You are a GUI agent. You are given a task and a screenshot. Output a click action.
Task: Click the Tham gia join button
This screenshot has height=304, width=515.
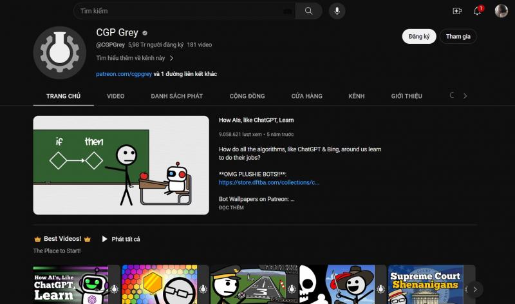point(458,37)
